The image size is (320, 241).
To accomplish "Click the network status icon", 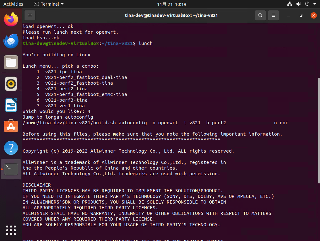I will coord(290,4).
